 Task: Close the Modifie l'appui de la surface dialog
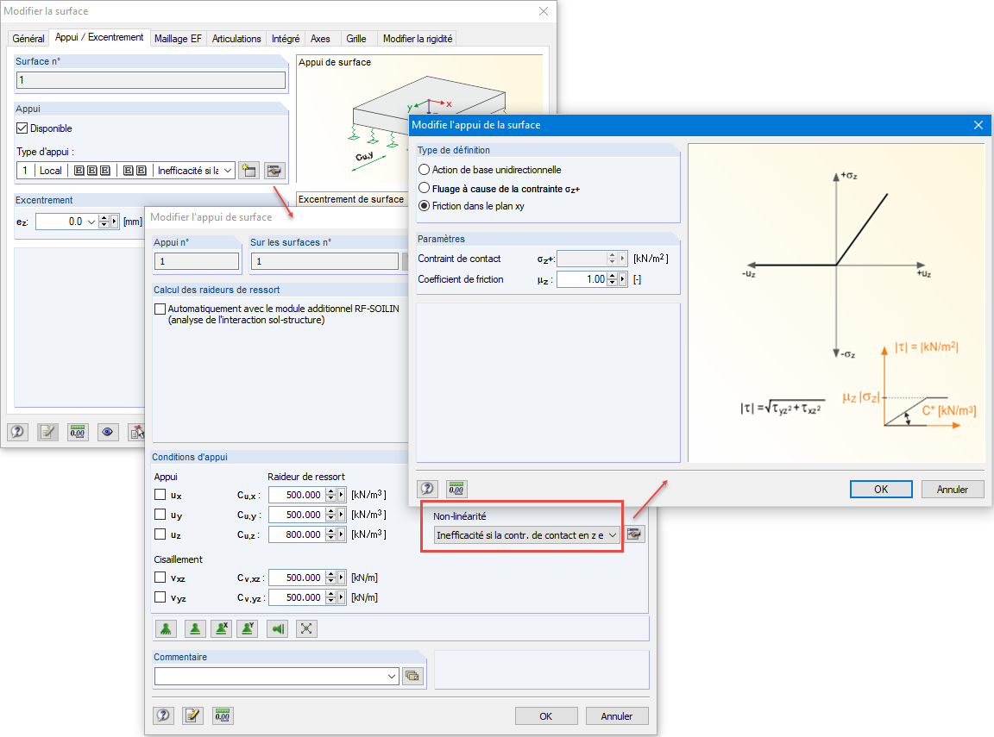[x=978, y=125]
